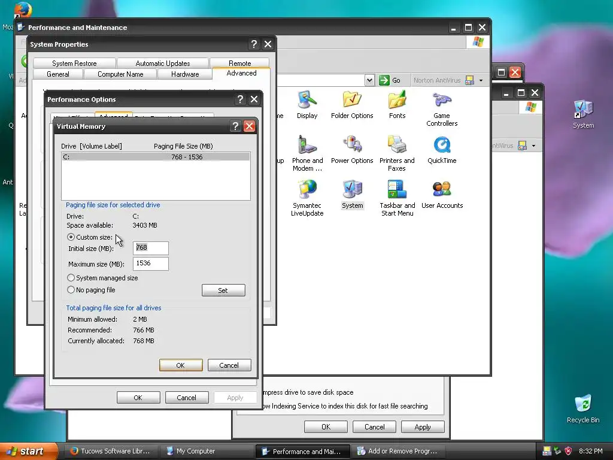Click the help button in System Properties
The image size is (613, 460).
[x=254, y=44]
